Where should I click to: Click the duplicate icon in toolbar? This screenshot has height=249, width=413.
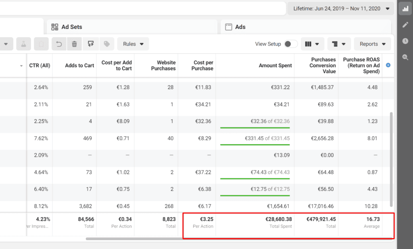point(42,44)
